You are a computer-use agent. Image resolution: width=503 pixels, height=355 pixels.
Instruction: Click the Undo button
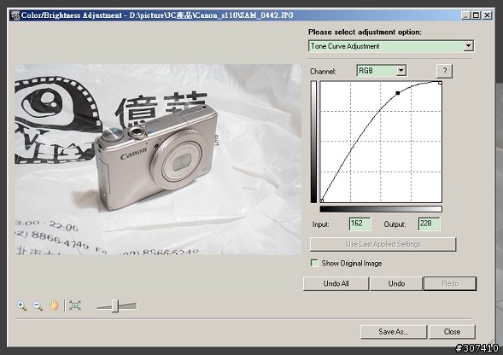[396, 283]
